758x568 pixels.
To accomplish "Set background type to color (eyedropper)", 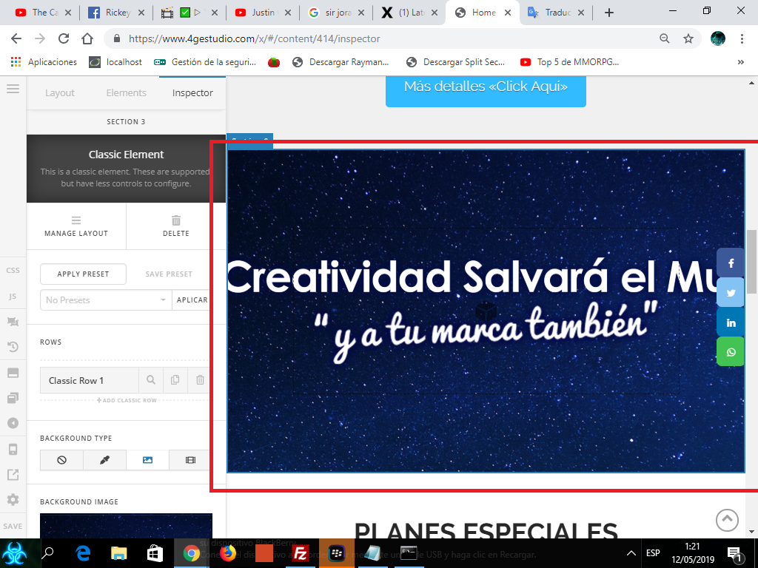I will coord(104,460).
